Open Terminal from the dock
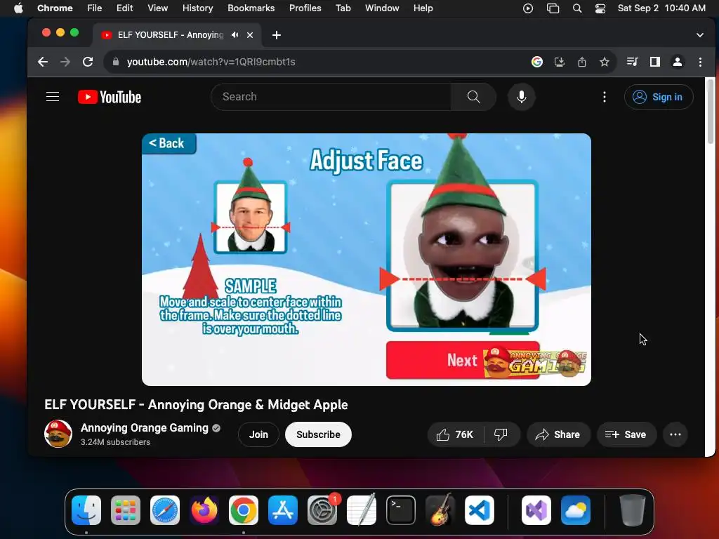The image size is (719, 539). tap(401, 510)
